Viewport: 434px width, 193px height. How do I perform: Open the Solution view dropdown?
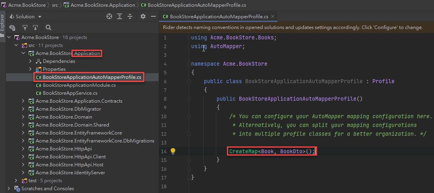click(x=40, y=17)
